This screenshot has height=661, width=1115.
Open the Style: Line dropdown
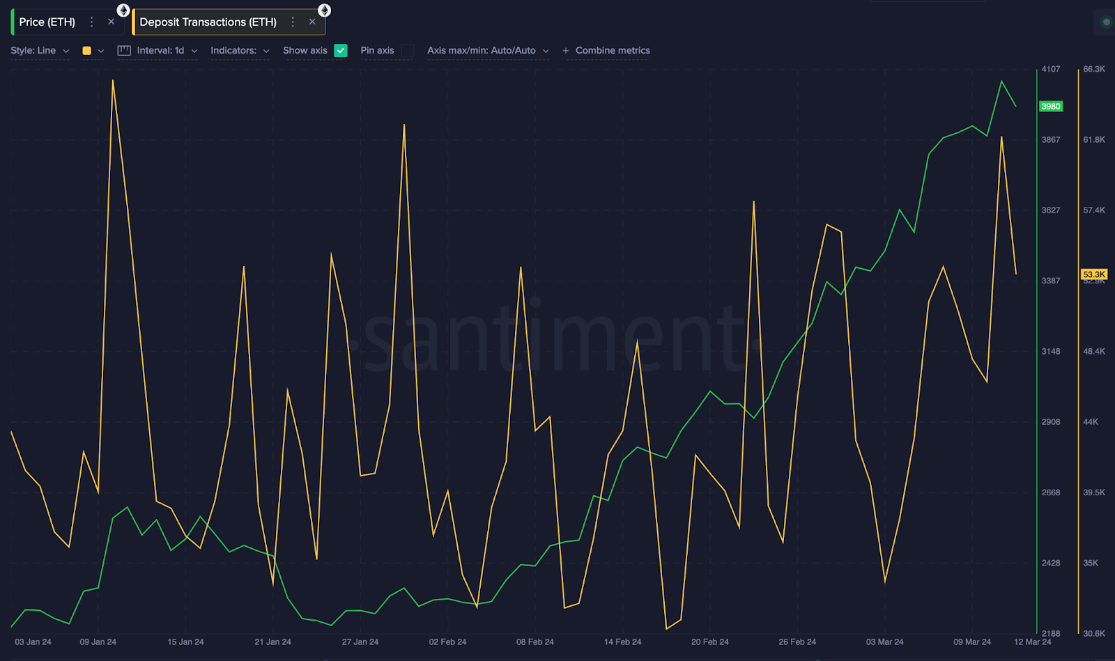click(x=40, y=50)
